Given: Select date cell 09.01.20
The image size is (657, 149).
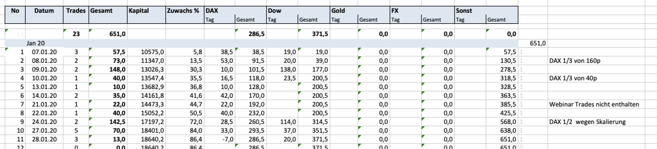Looking at the screenshot, I should (x=44, y=69).
